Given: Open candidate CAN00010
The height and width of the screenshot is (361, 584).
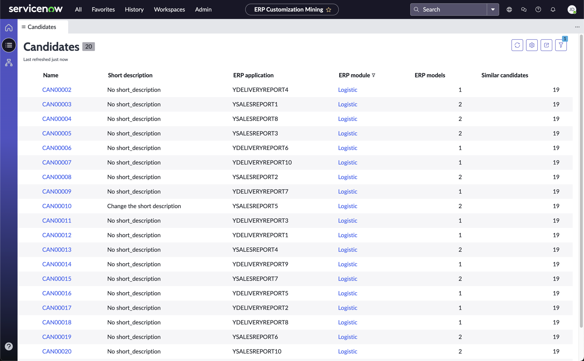Looking at the screenshot, I should tap(57, 206).
